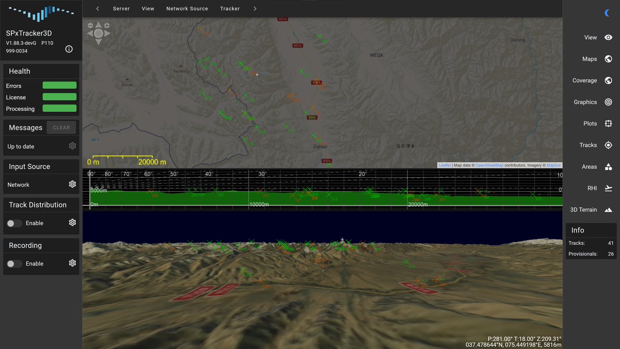Click the Provisionals count value 26
The height and width of the screenshot is (349, 620).
click(611, 254)
